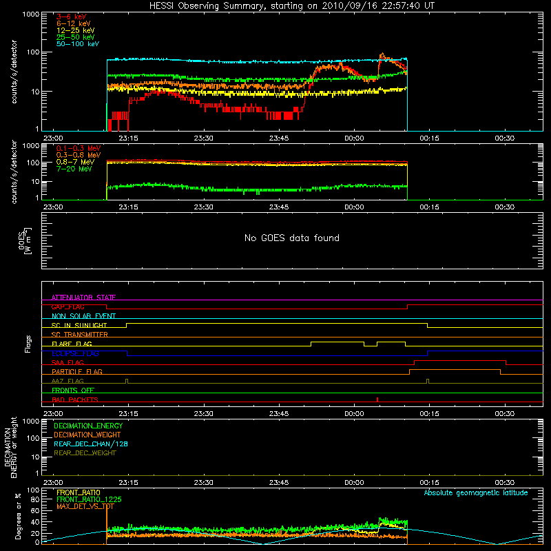The image size is (551, 551).
Task: Click the FLARE_FLAG label
Action: (72, 344)
